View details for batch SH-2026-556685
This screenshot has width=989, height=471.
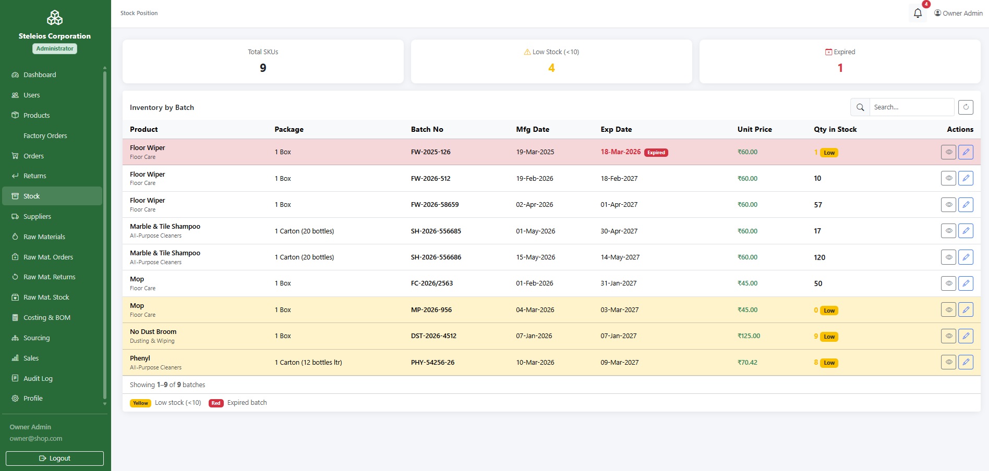[x=948, y=231]
